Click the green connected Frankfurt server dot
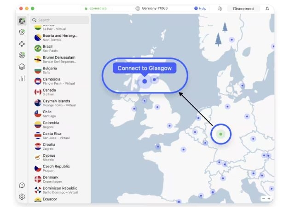290x207 pixels. pyautogui.click(x=220, y=134)
